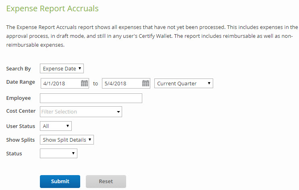Click the 5/4/2018 end date field
The image size is (299, 190).
pyautogui.click(x=122, y=83)
